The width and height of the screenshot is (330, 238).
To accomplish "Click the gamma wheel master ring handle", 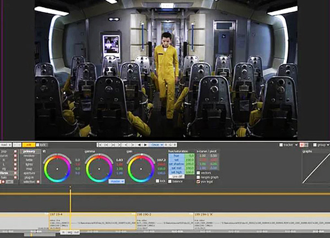I will pyautogui.click(x=100, y=155).
